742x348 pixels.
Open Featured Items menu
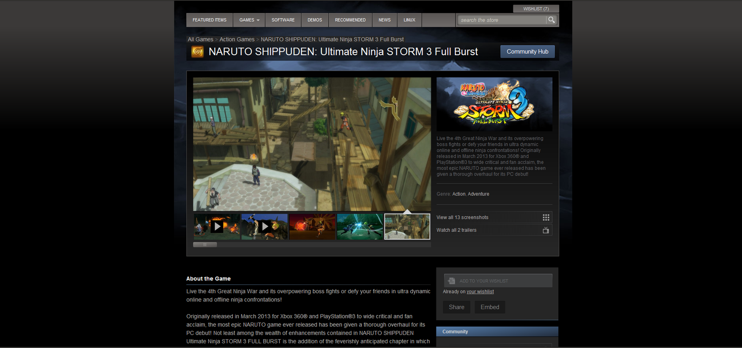(x=210, y=20)
